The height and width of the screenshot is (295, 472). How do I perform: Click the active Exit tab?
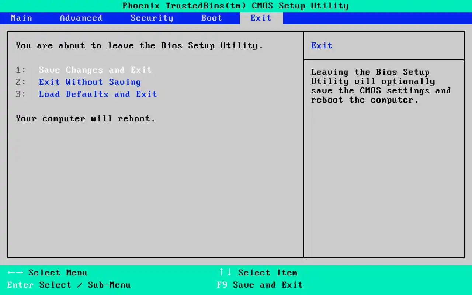(261, 18)
